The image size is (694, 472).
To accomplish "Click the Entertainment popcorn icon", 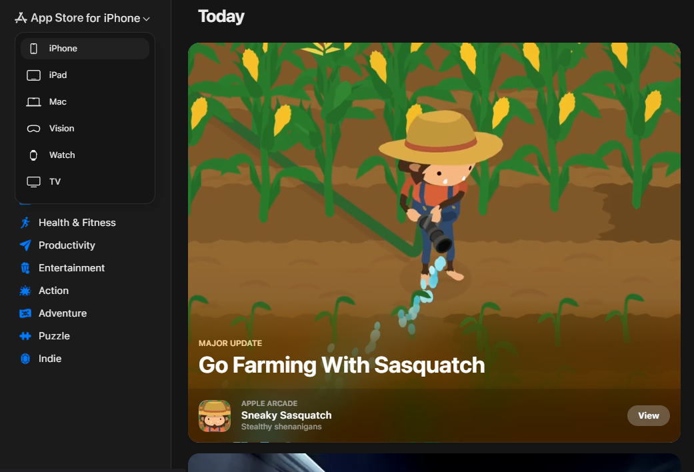I will pos(25,268).
